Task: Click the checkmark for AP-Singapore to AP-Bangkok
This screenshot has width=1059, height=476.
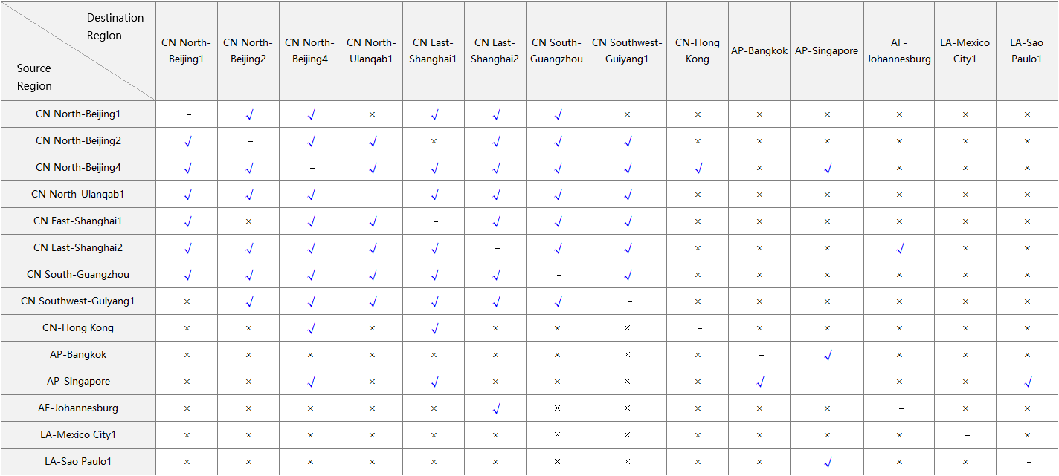Action: 760,382
